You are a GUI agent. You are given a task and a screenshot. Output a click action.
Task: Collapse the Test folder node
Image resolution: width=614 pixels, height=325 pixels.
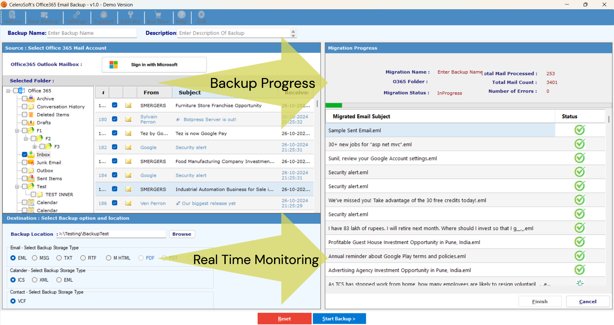pos(17,186)
